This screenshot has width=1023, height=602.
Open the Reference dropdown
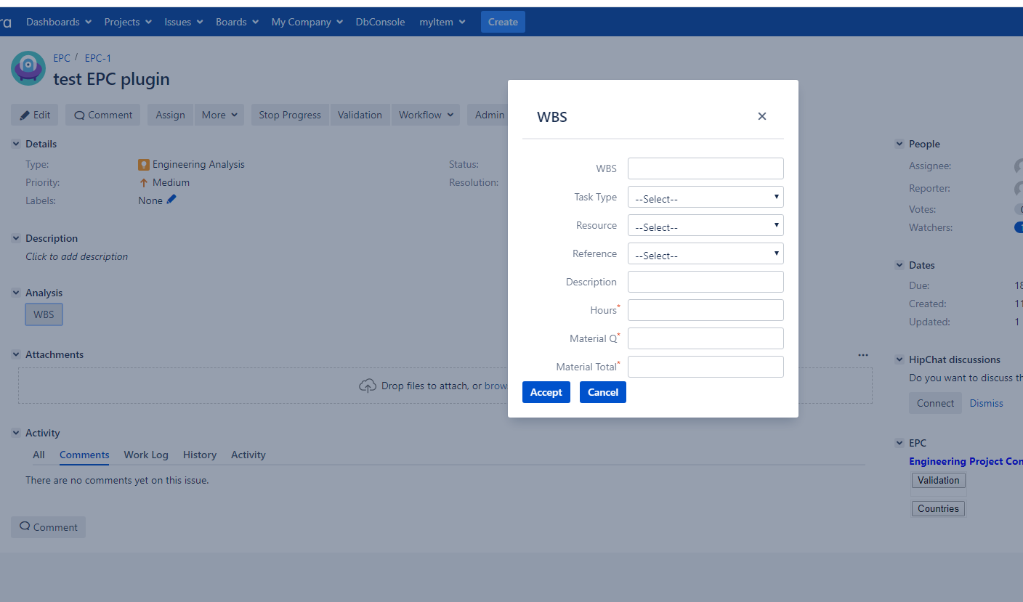[x=705, y=254]
